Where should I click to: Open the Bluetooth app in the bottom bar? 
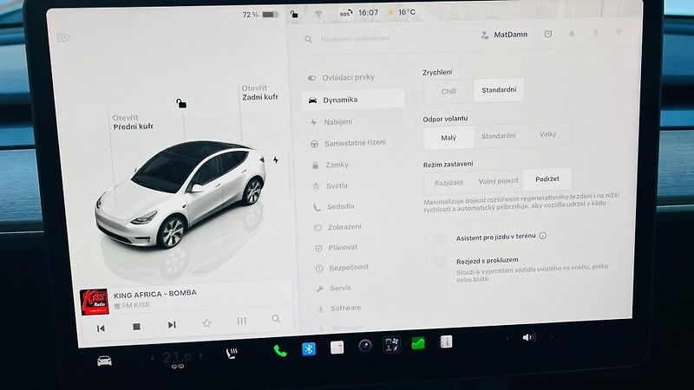click(309, 349)
